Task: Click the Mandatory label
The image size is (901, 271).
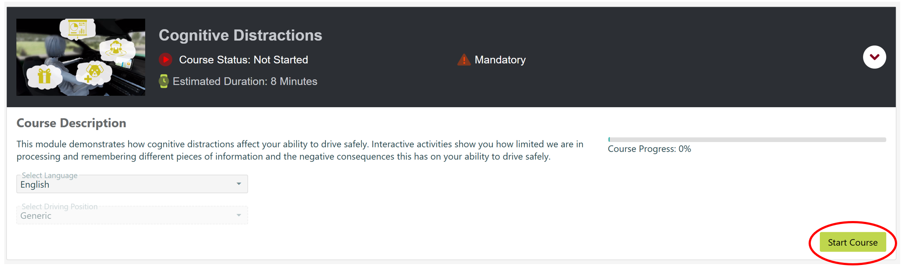Action: coord(500,59)
